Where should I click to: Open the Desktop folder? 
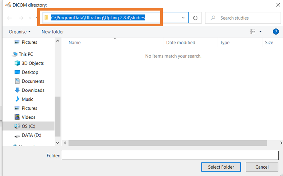tap(26, 72)
